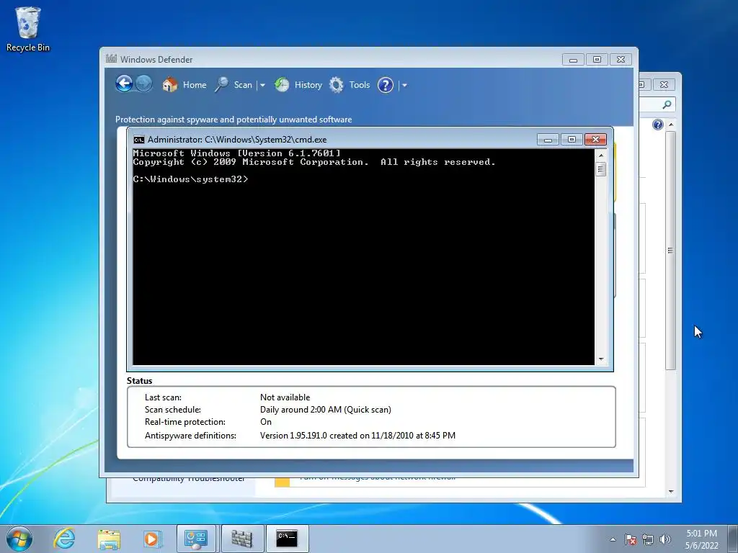Go back in Windows Defender

[x=124, y=84]
